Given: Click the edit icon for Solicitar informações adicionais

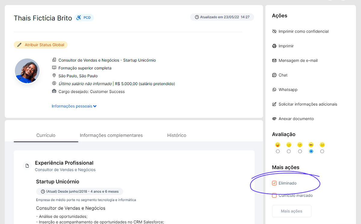Looking at the screenshot, I should tap(274, 104).
